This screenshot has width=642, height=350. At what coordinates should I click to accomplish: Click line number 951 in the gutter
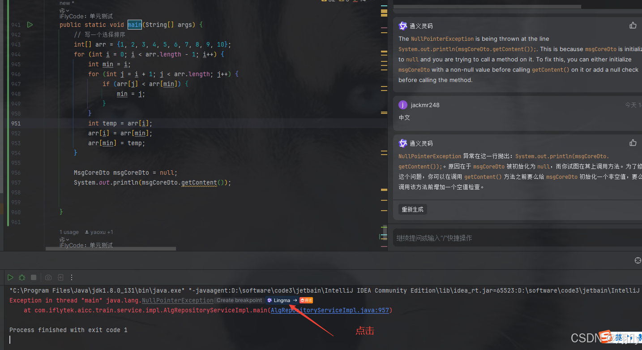click(16, 123)
